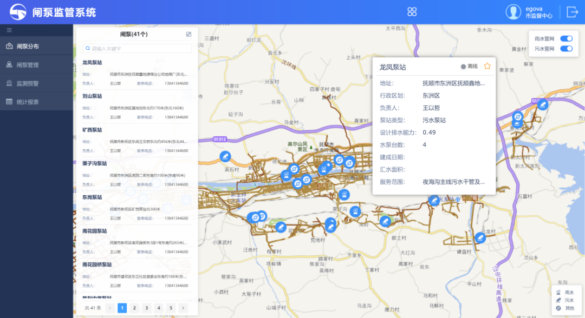Click expand icon in pump list panel
This screenshot has height=318, width=585.
(x=188, y=34)
